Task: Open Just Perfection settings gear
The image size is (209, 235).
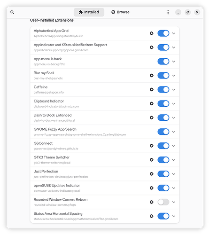Action: [x=152, y=174]
